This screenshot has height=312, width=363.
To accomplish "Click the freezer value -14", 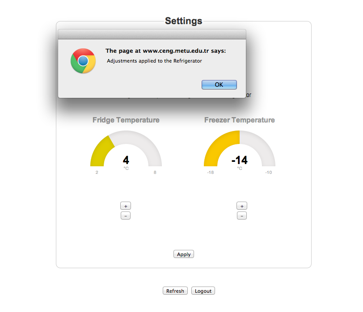I will point(240,160).
